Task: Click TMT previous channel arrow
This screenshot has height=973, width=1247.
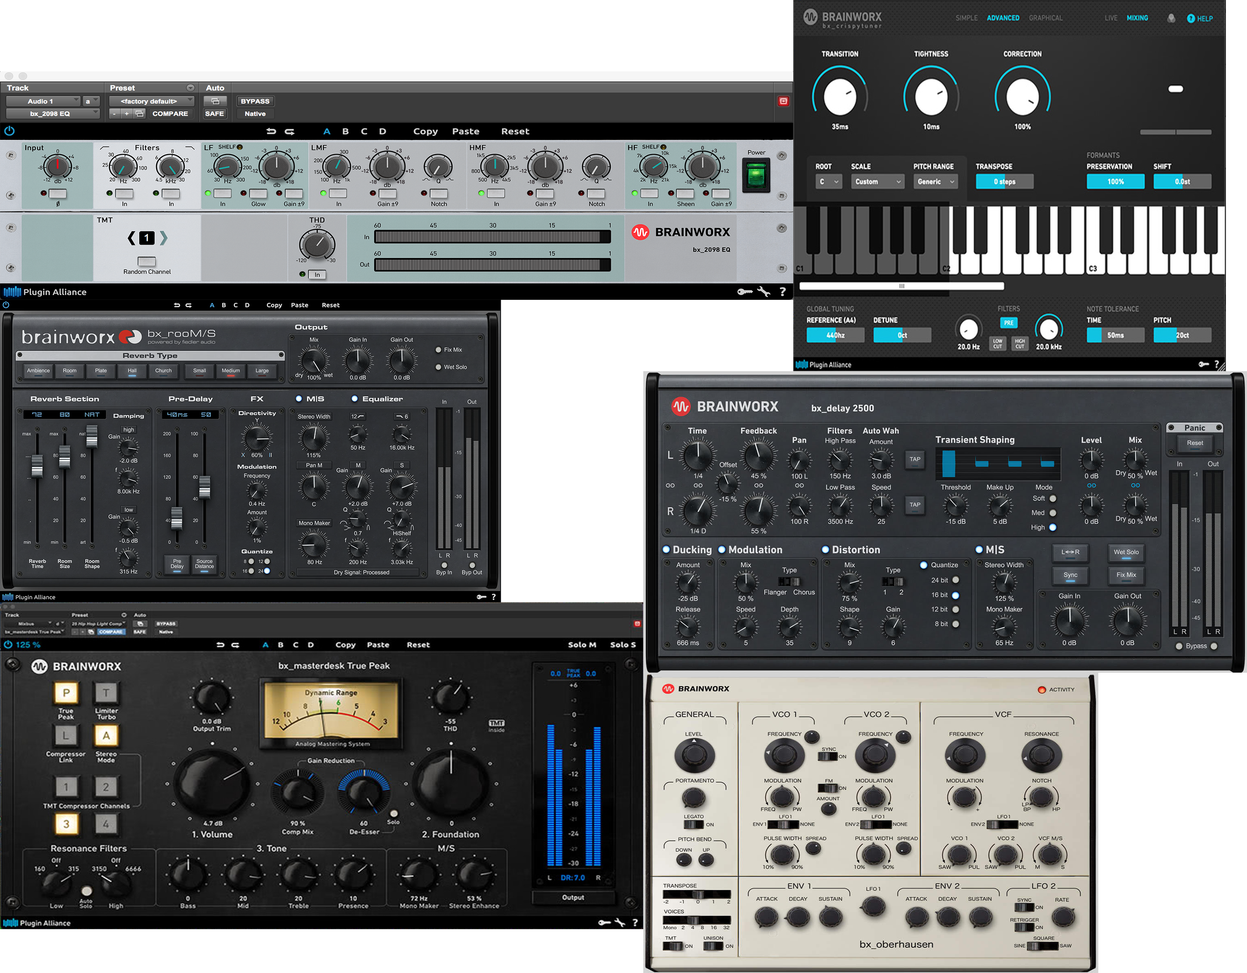Action: (132, 238)
